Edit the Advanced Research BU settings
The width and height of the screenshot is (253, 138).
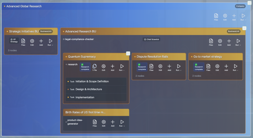coord(220,42)
